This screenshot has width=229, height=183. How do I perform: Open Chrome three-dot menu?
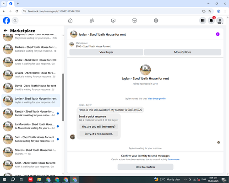(225, 11)
